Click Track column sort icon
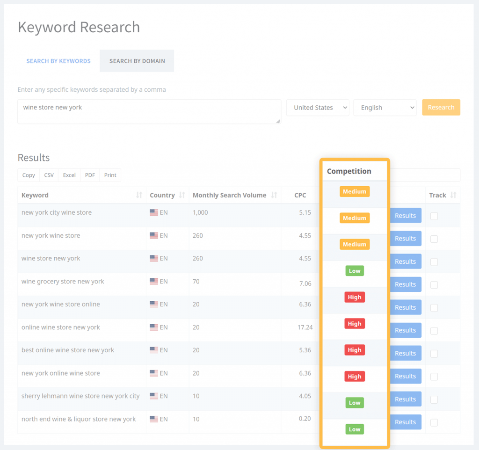This screenshot has width=479, height=450. click(453, 195)
